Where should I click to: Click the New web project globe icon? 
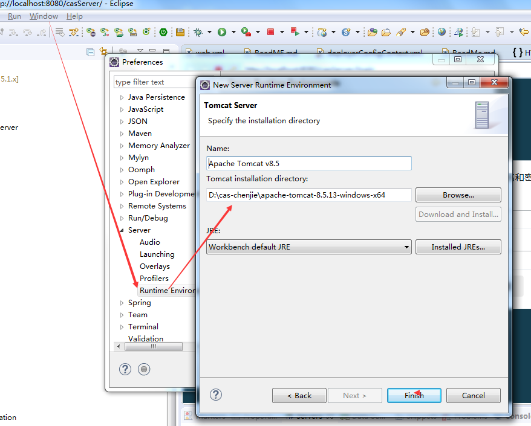[322, 32]
